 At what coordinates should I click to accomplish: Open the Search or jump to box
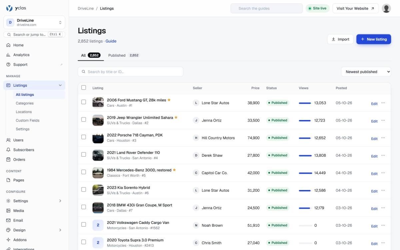tap(34, 34)
